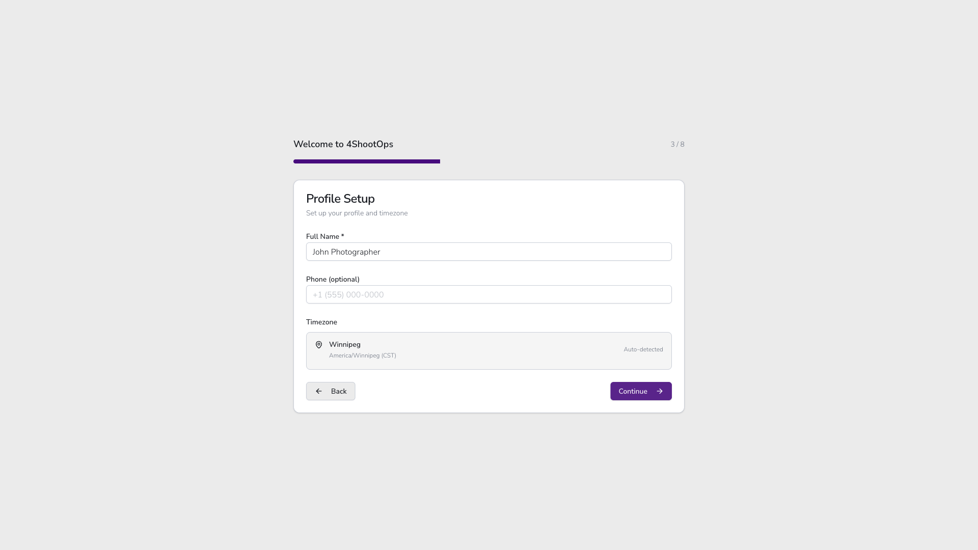Click the Auto-detected label
Screen dimensions: 978x550
click(643, 349)
